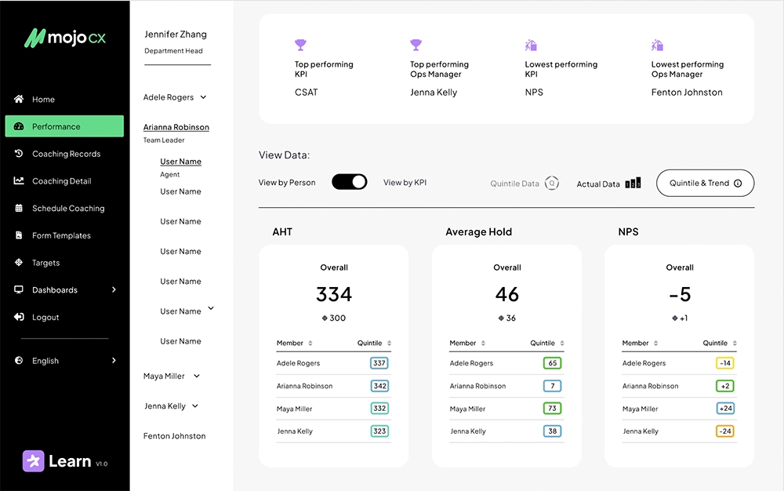This screenshot has width=784, height=491.
Task: Click the Schedule Coaching calendar icon
Action: tap(19, 209)
